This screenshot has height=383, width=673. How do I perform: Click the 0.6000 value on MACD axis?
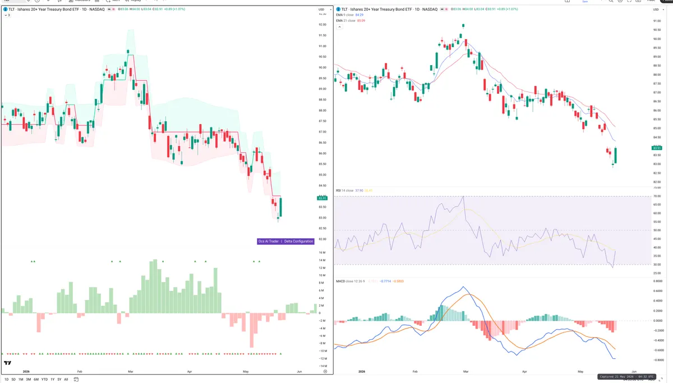pos(657,291)
